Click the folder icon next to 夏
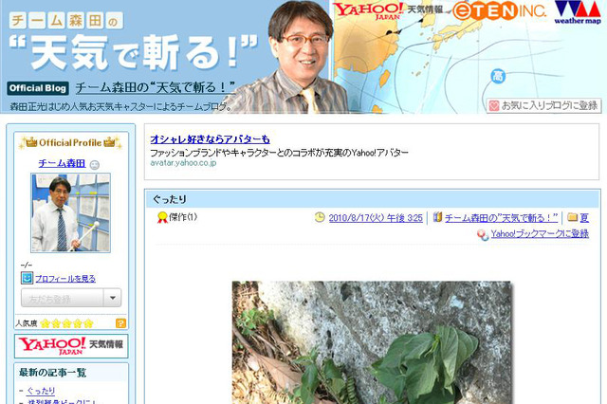607x404 pixels. tap(572, 217)
